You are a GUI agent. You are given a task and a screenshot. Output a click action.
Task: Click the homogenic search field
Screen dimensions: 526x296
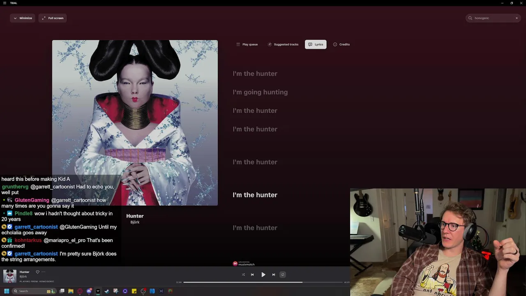coord(493,18)
